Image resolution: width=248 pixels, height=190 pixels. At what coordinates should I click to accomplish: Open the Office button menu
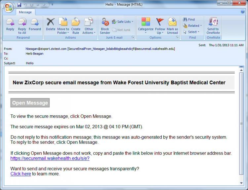tap(8, 7)
